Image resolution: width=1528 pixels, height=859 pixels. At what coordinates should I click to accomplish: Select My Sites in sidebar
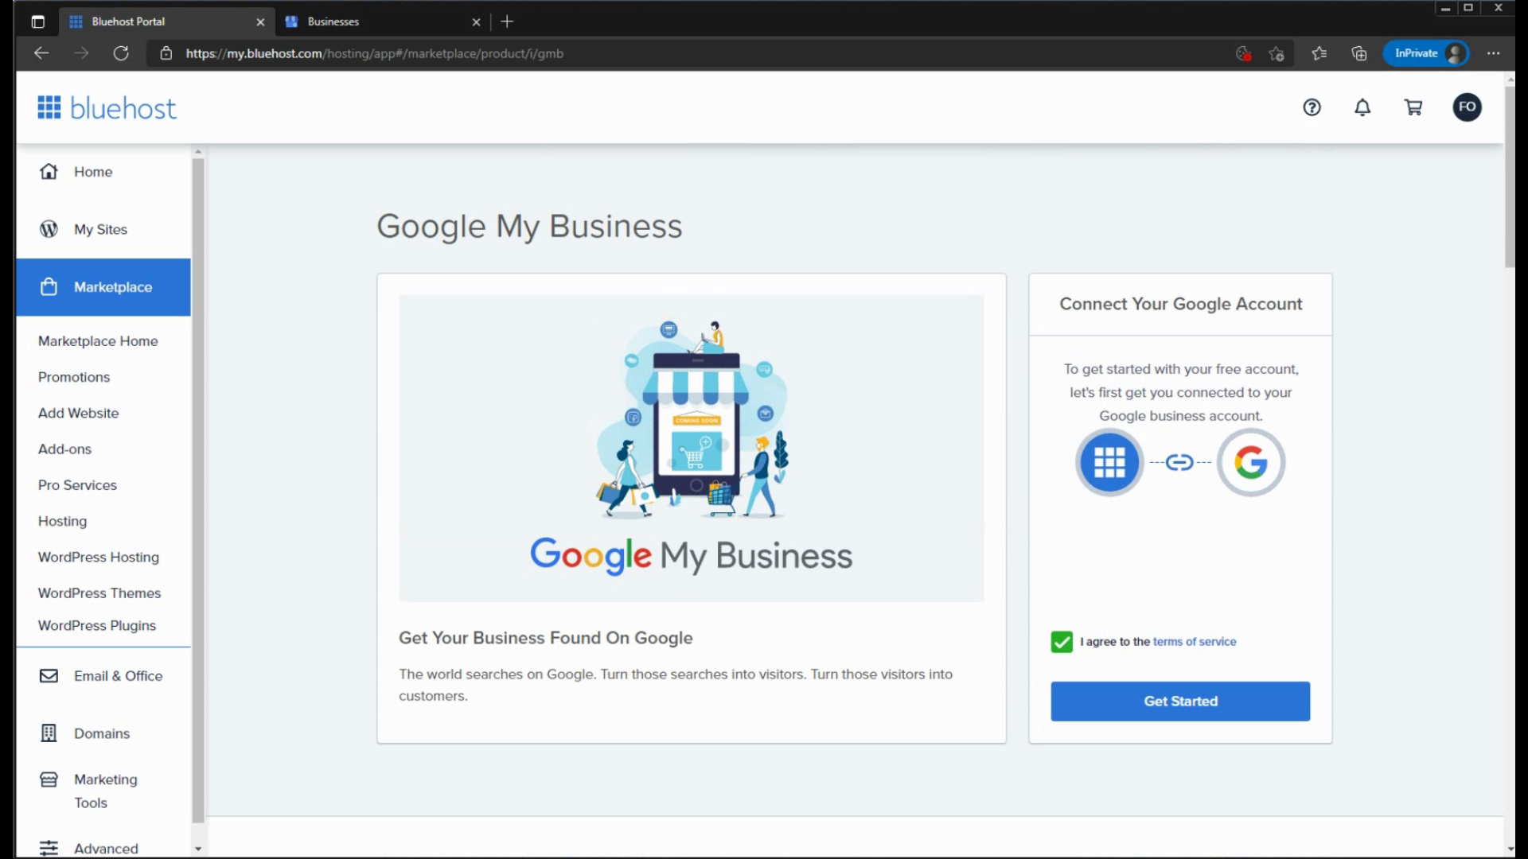[x=100, y=229]
